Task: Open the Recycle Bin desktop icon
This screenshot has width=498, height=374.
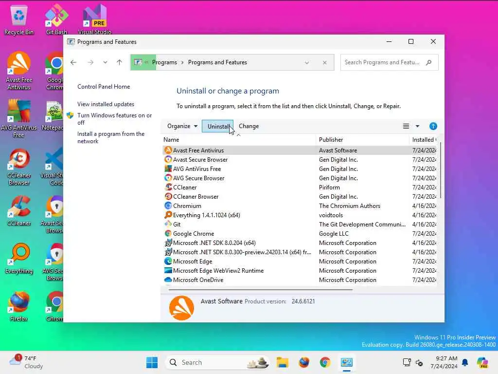Action: tap(19, 19)
